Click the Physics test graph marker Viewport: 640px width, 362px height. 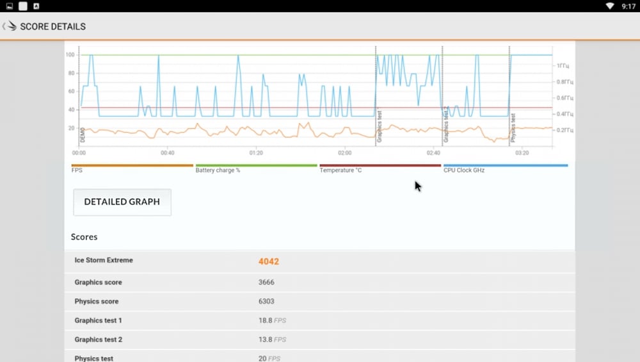point(513,127)
